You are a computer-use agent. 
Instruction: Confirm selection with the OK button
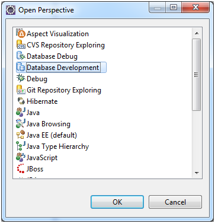coord(117,202)
